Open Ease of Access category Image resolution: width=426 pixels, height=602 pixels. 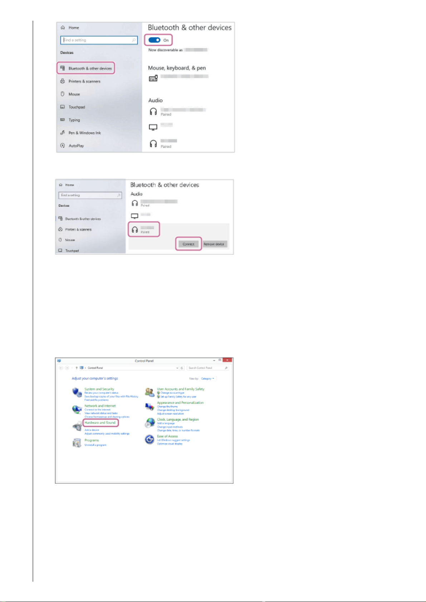tap(167, 436)
